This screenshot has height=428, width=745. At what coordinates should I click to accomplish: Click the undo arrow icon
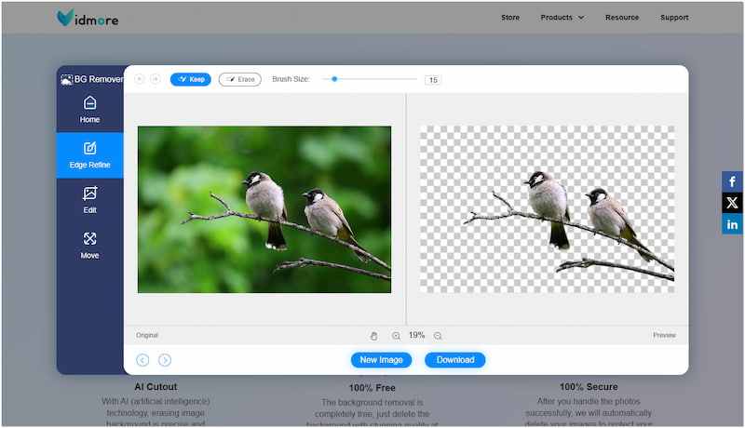[x=140, y=79]
